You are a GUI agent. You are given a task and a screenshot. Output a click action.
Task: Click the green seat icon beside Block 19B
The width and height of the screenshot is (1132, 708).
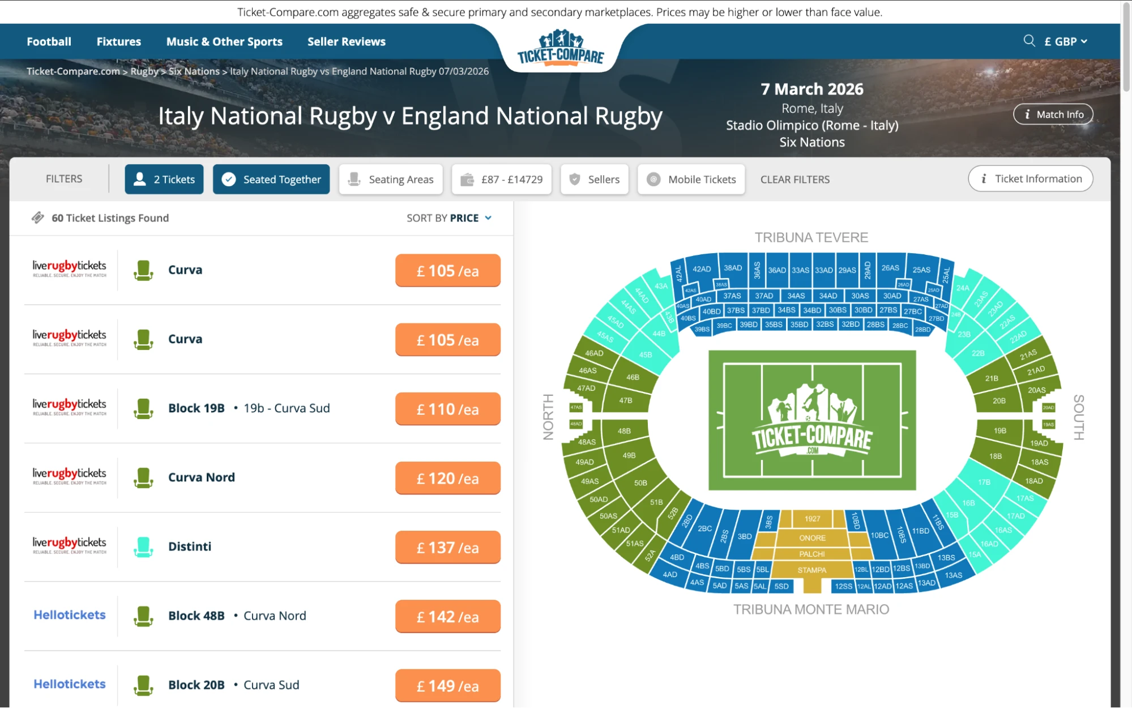pos(143,408)
